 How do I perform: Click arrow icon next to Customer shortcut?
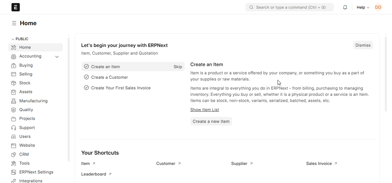(x=179, y=163)
